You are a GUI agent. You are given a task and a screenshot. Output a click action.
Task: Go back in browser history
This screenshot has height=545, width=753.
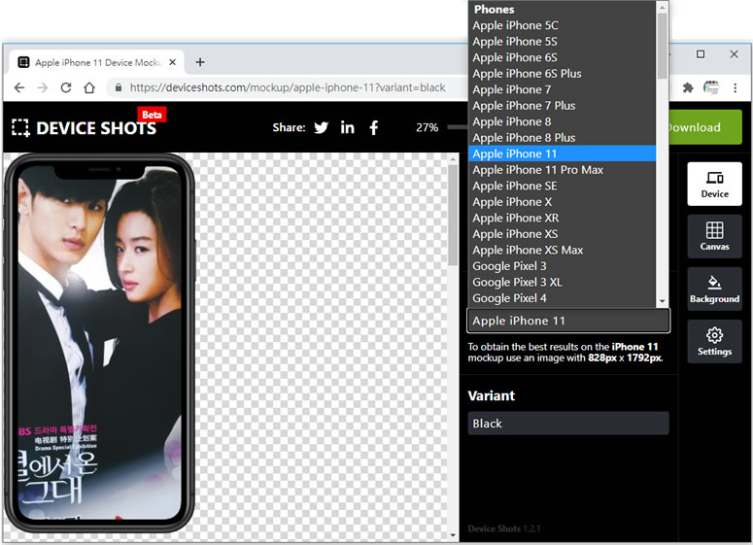(x=19, y=87)
